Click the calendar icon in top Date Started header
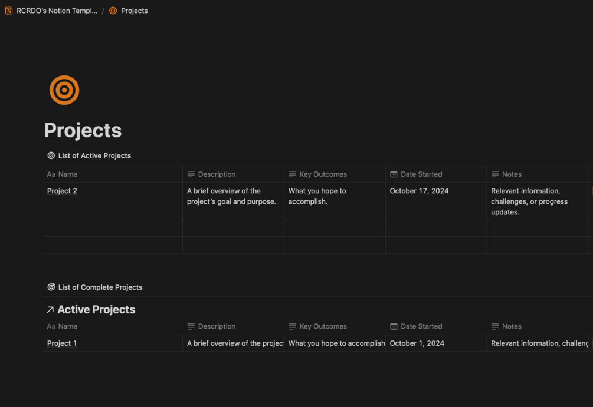 pos(394,174)
